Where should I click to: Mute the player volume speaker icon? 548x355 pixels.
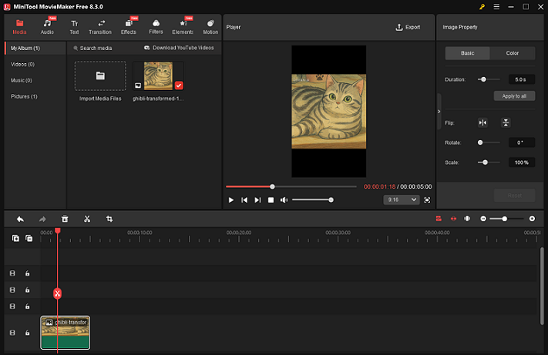pyautogui.click(x=284, y=200)
